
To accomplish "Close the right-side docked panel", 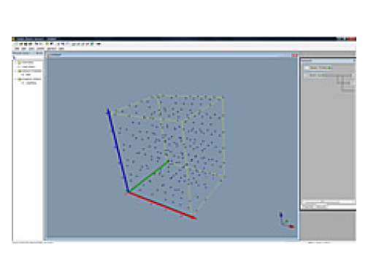I will click(354, 61).
